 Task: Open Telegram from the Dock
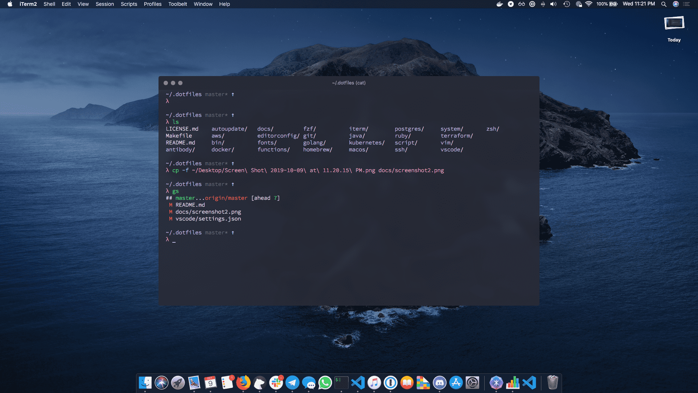click(292, 382)
